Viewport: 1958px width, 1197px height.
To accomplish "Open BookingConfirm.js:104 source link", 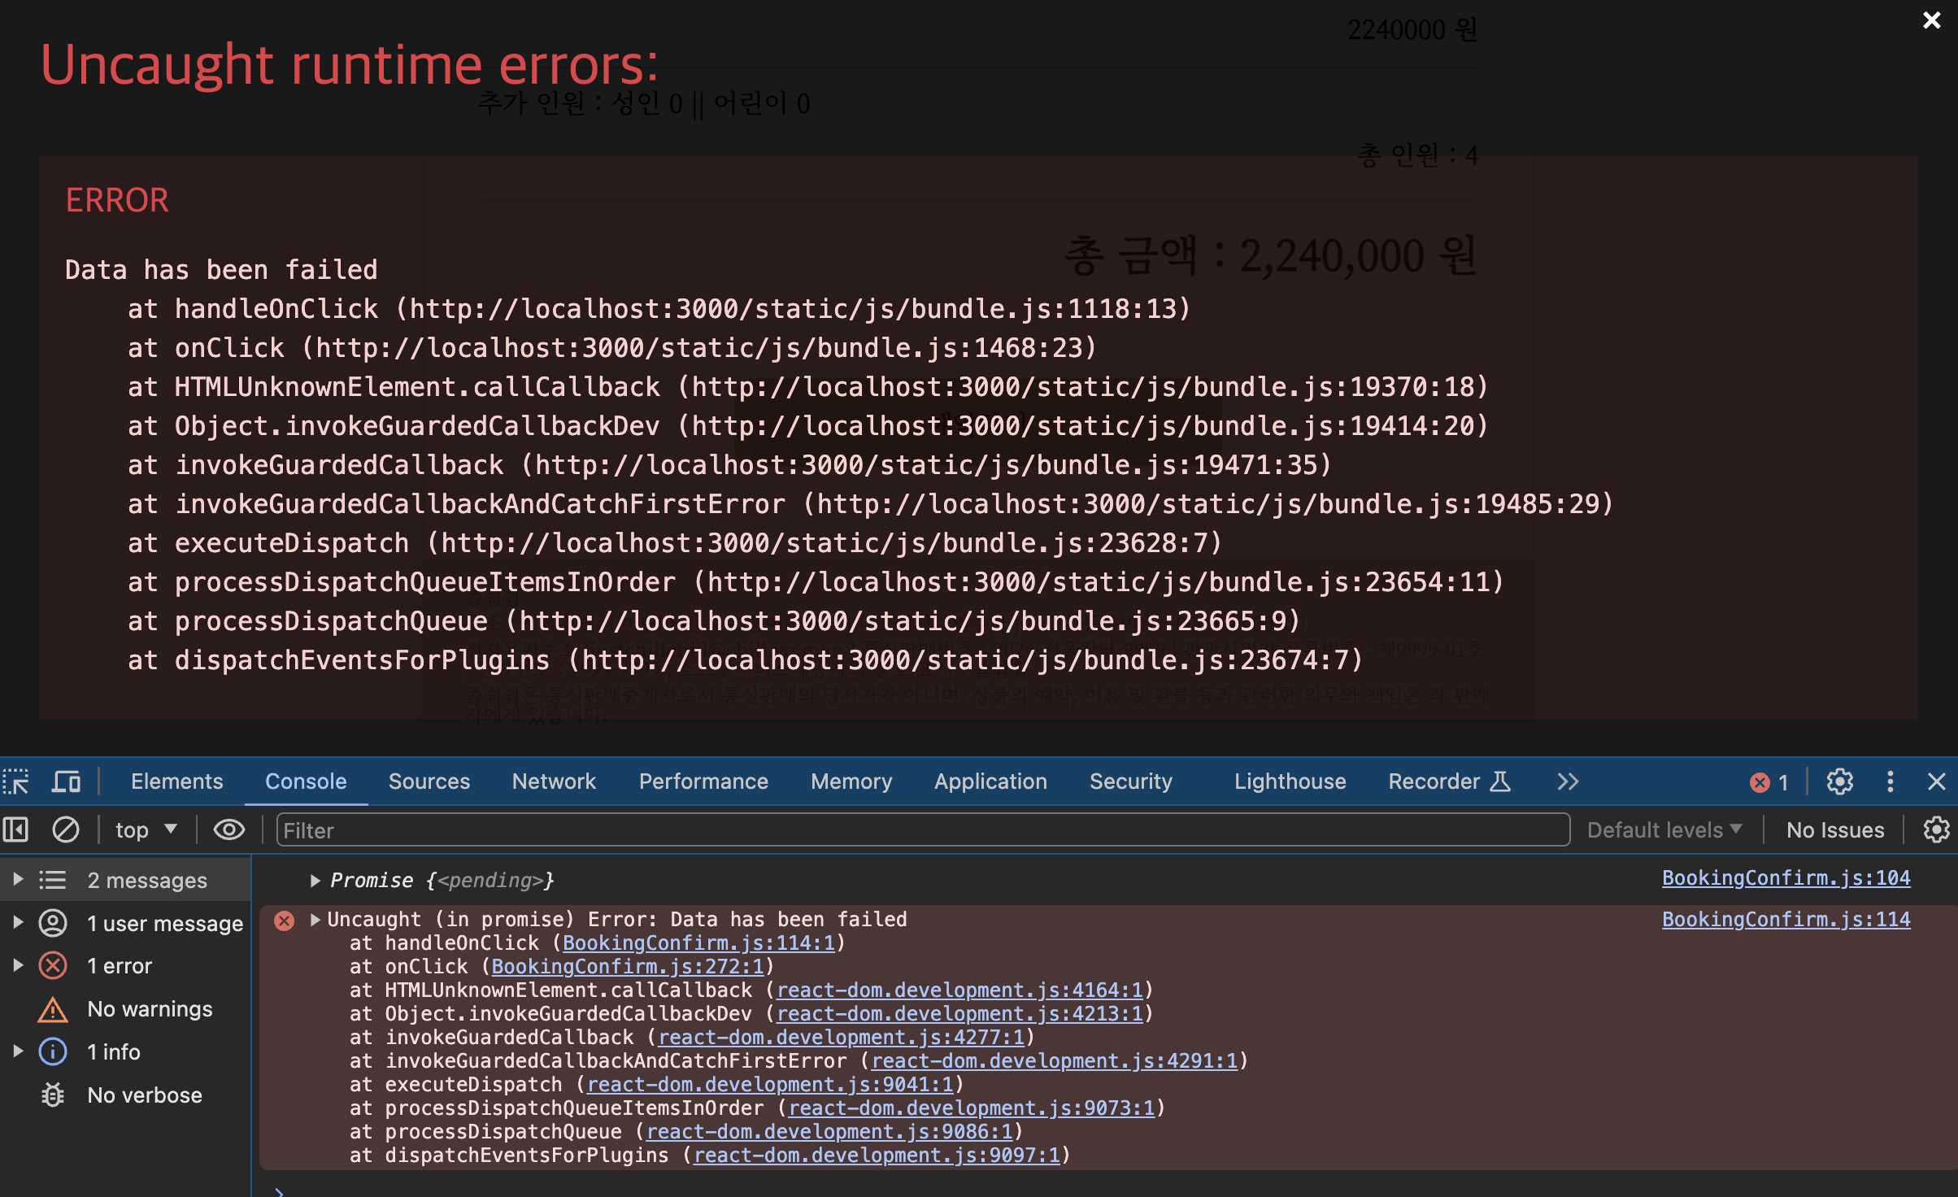I will (1786, 878).
